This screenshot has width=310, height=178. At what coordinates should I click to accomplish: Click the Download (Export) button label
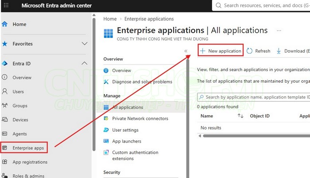click(x=297, y=51)
